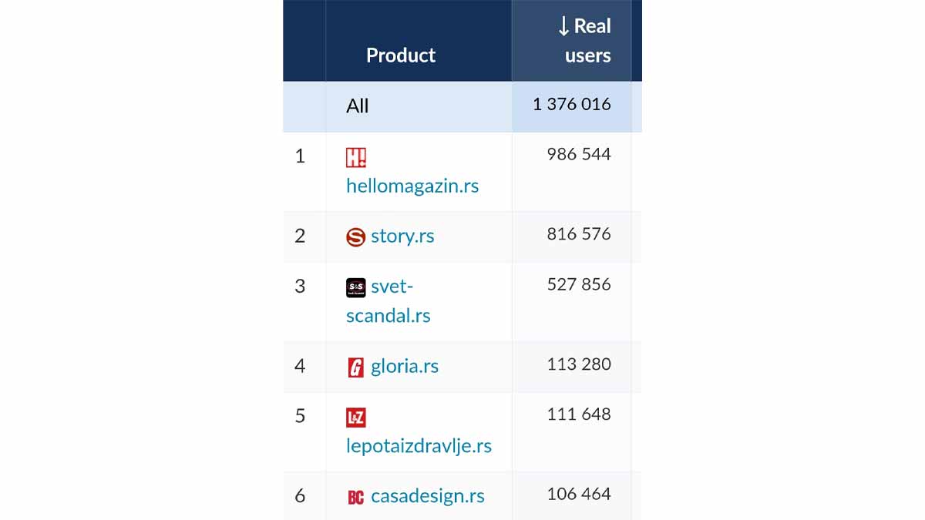
Task: Open the story.rs link
Action: (402, 236)
